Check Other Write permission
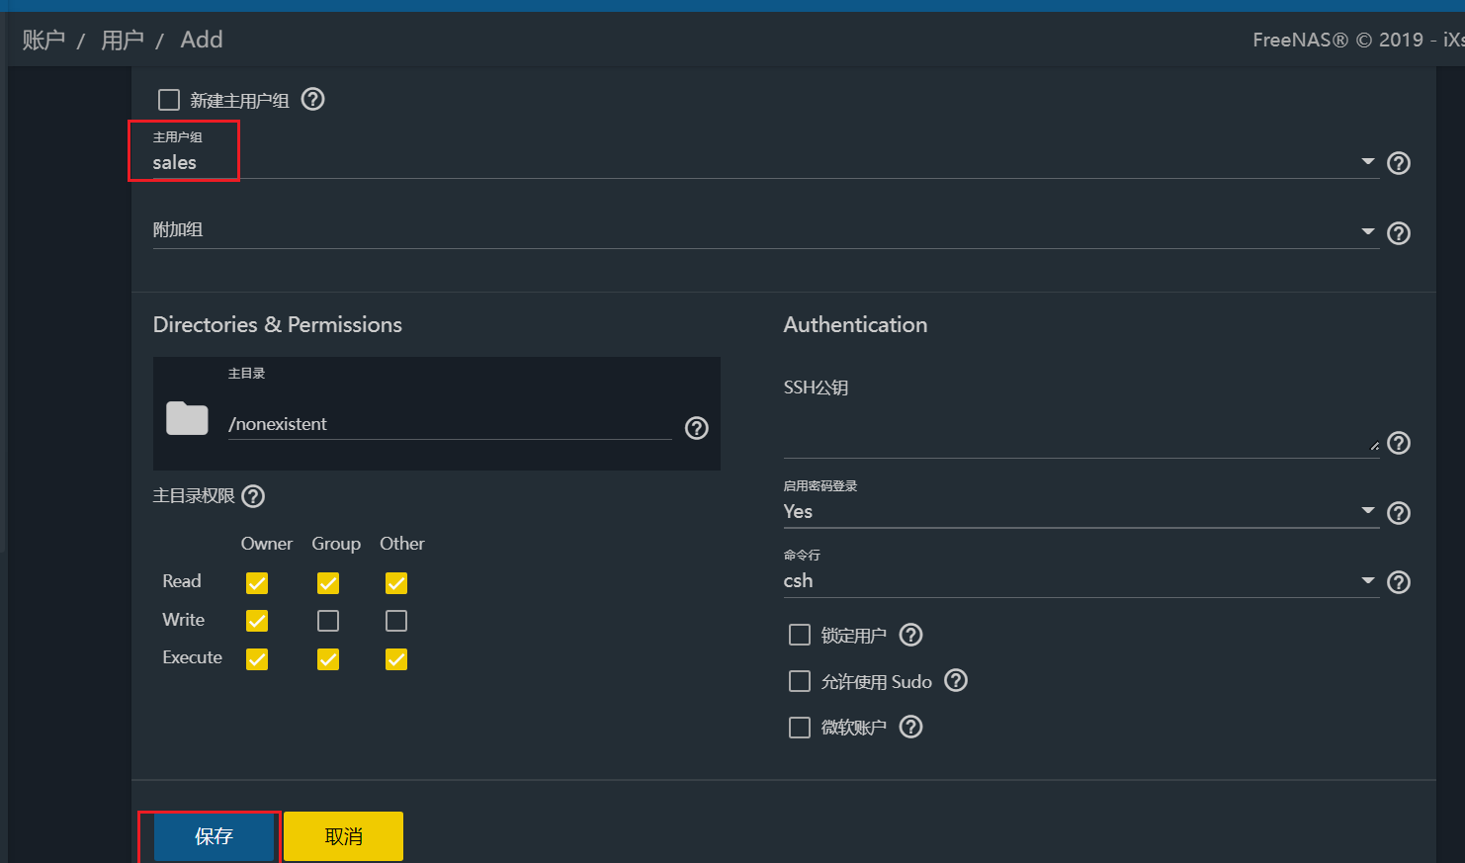 tap(396, 621)
